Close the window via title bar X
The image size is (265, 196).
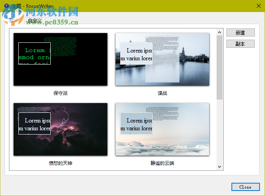click(x=259, y=6)
